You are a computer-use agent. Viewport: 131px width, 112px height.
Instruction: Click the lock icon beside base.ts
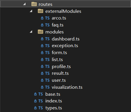click(35, 94)
